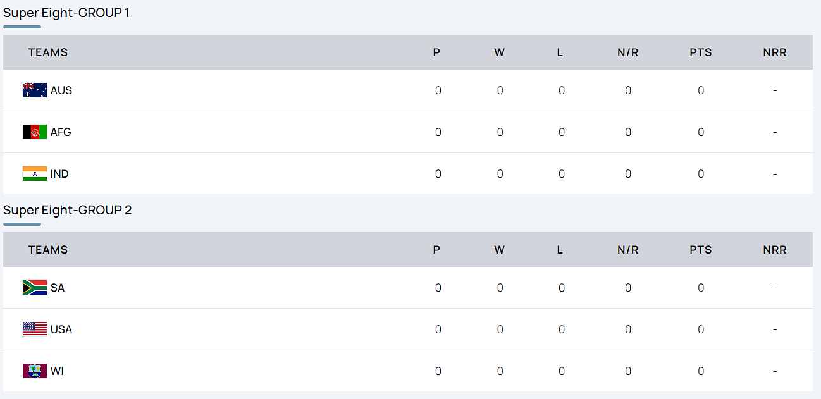Select the SA team name
The height and width of the screenshot is (399, 821).
[58, 288]
